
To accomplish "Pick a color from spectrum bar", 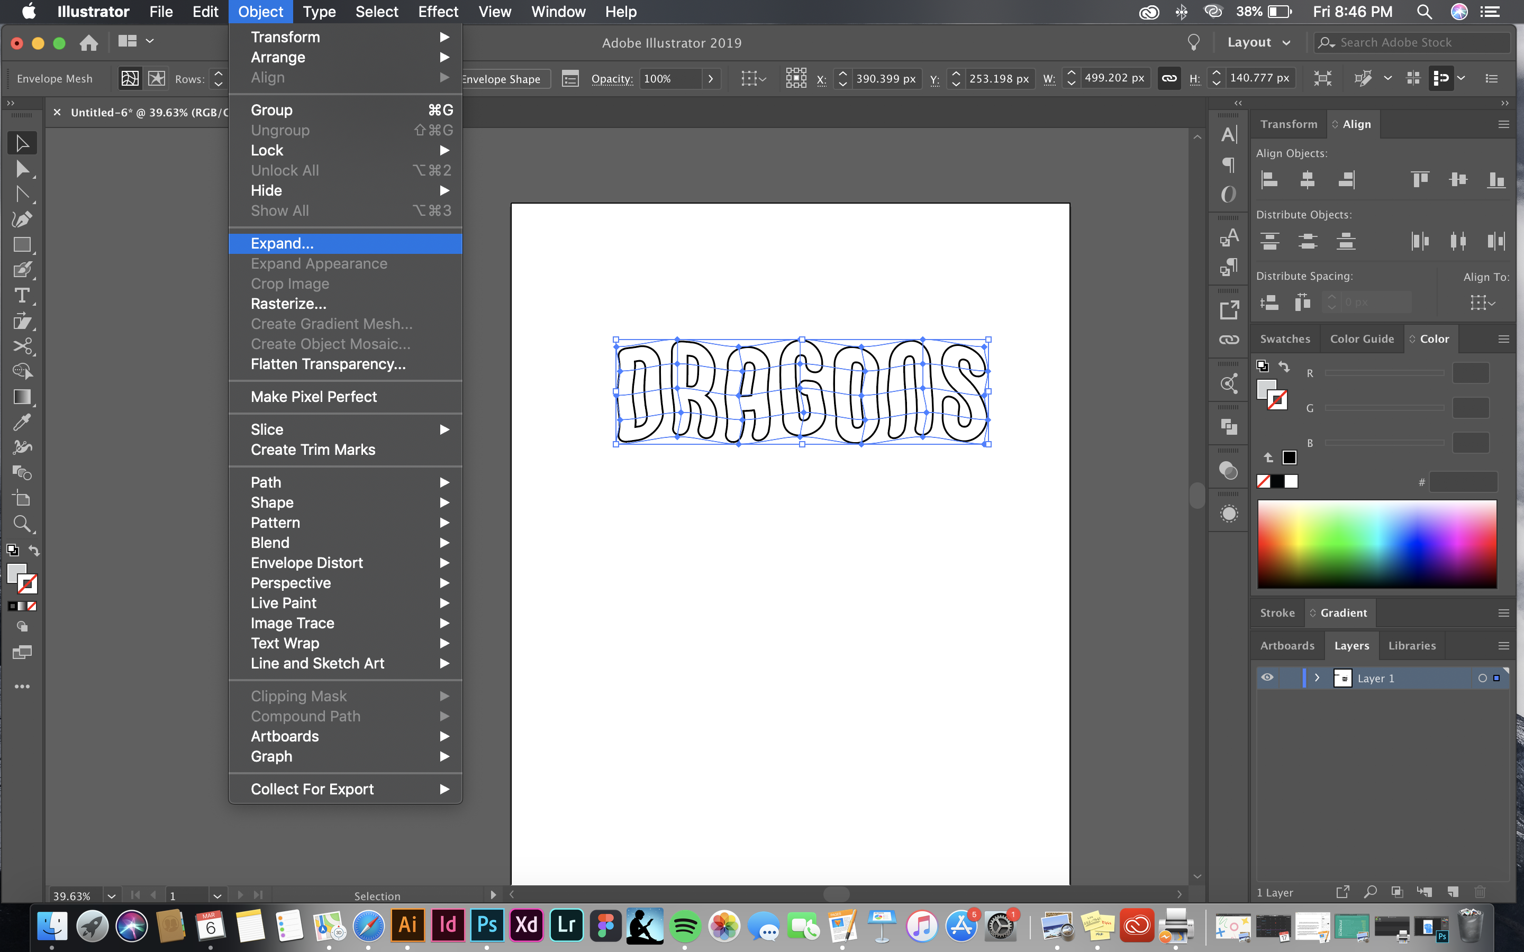I will [1377, 545].
